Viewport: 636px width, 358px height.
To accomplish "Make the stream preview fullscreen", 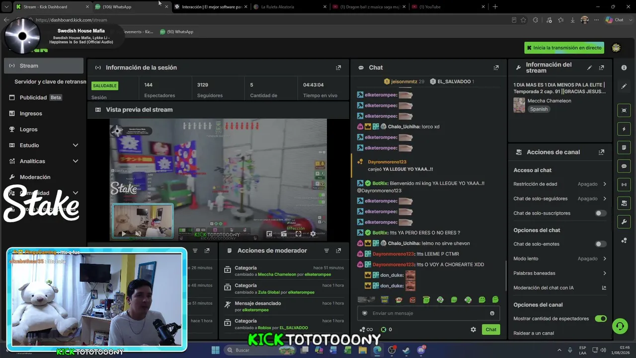I will tap(298, 234).
